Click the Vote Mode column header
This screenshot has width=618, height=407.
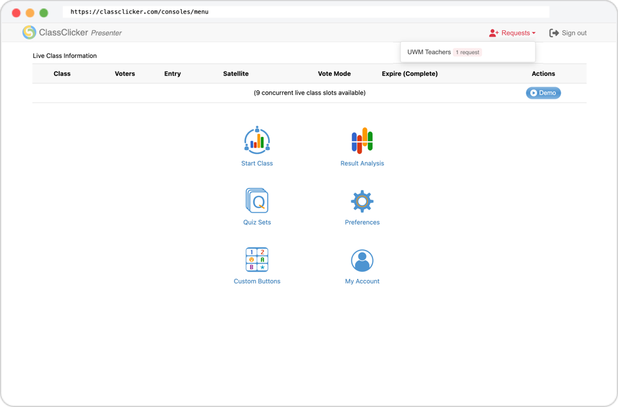point(334,73)
